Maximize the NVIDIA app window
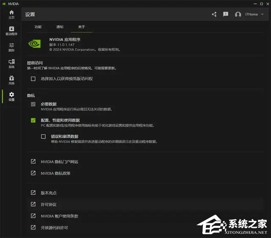 [x=262, y=4]
